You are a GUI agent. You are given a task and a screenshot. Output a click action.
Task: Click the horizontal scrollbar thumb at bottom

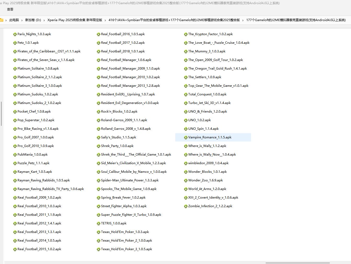pyautogui.click(x=298, y=263)
